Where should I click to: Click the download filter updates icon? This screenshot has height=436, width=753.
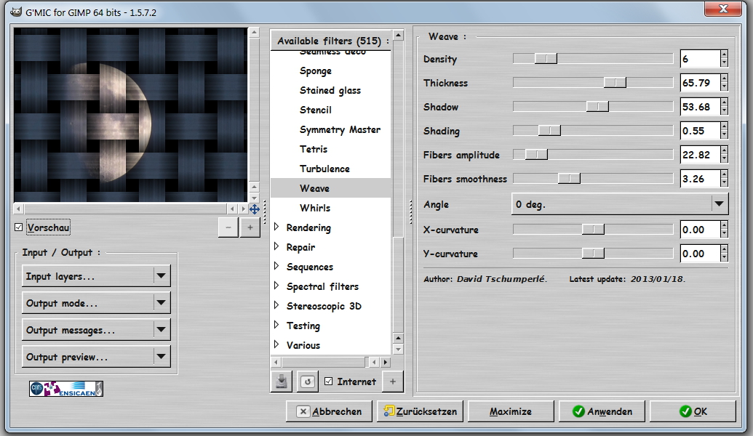(x=282, y=381)
